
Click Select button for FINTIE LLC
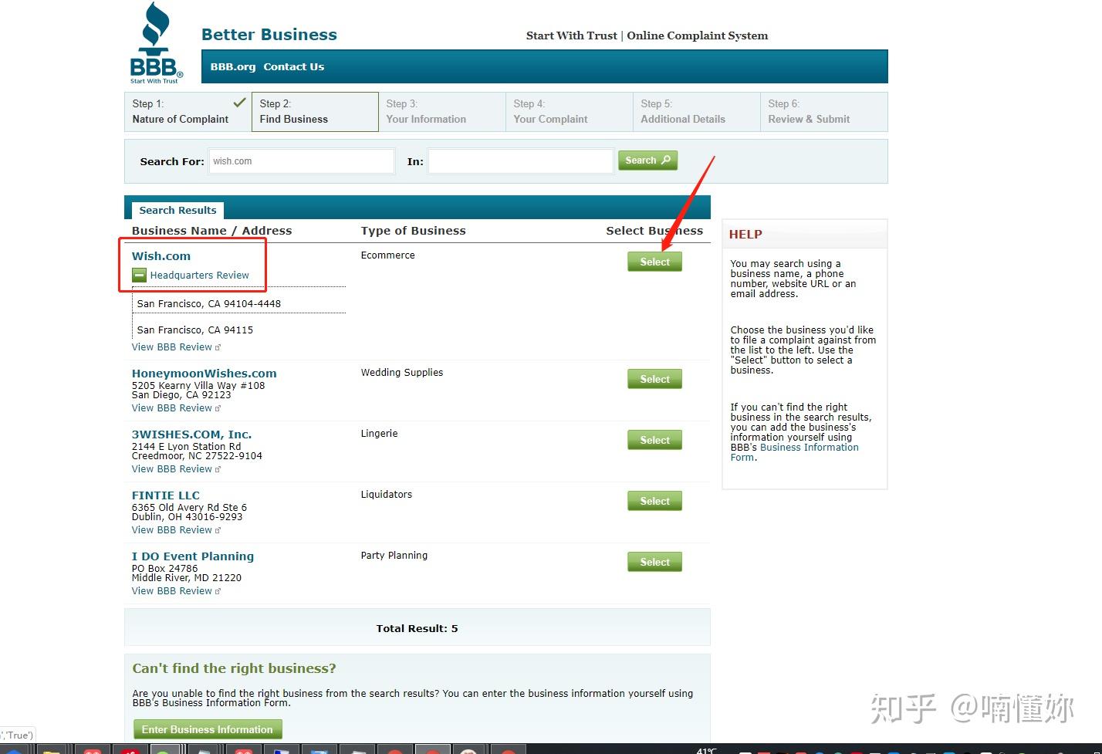click(654, 502)
